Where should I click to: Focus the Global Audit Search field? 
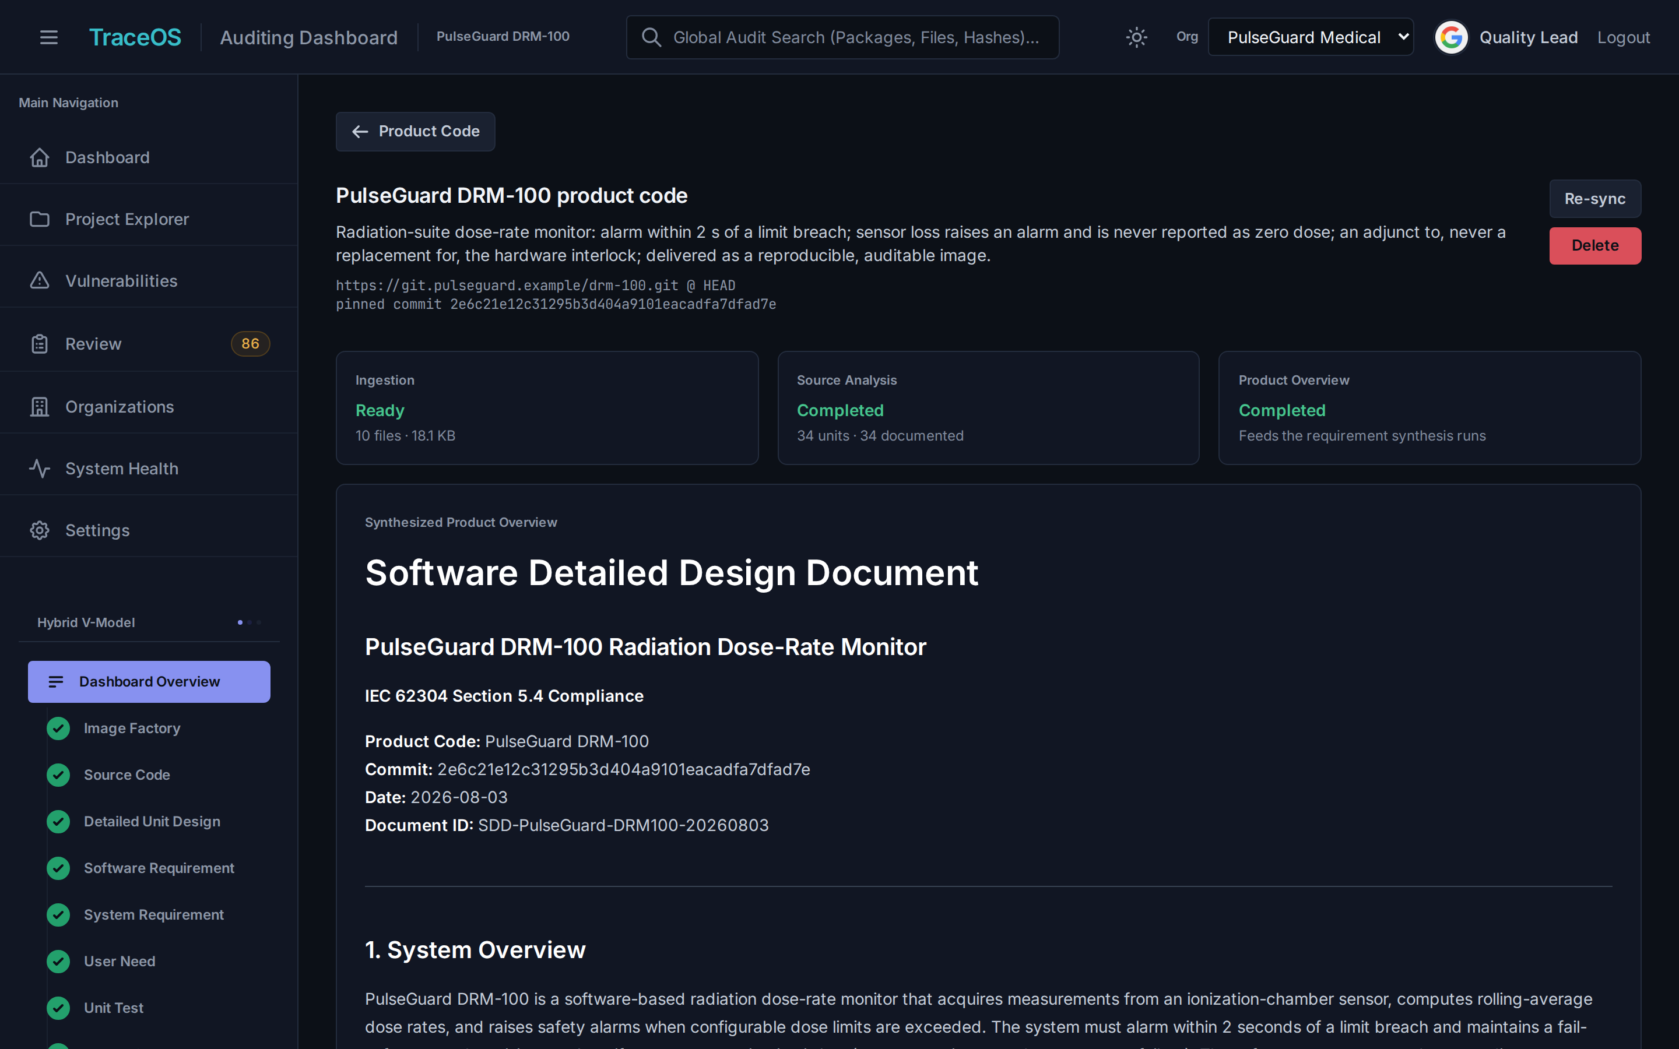(x=842, y=37)
